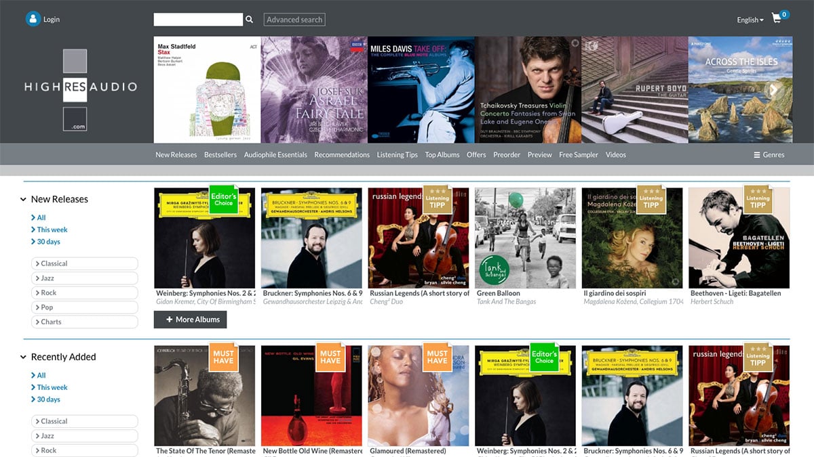The height and width of the screenshot is (457, 814).
Task: Open the Recommendations menu item
Action: click(342, 155)
